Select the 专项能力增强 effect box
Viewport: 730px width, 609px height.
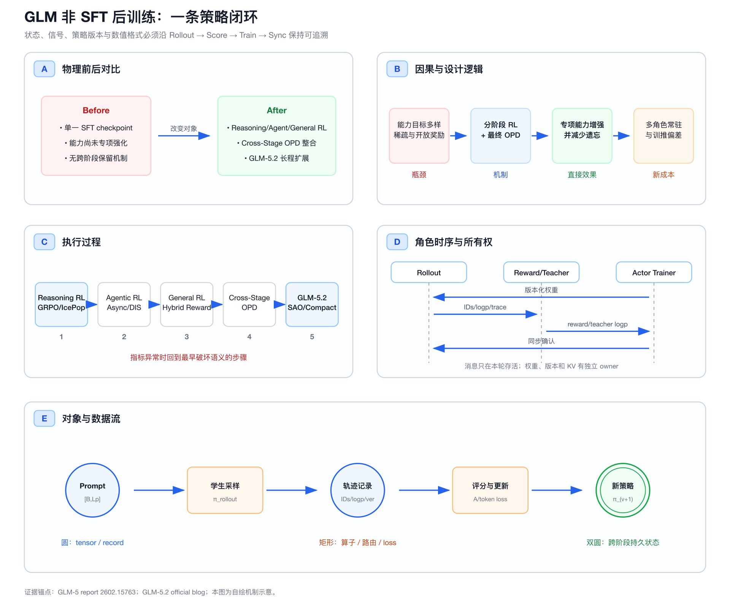(x=582, y=136)
